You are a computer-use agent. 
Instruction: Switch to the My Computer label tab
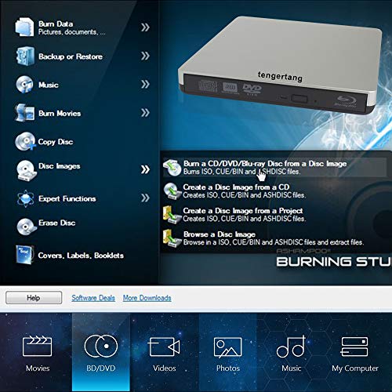pos(355,368)
